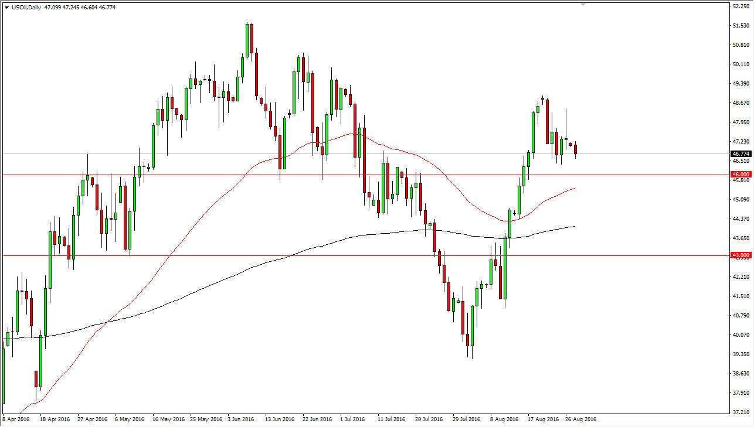
Task: Click the gray chart shift marker at top
Action: [x=583, y=4]
